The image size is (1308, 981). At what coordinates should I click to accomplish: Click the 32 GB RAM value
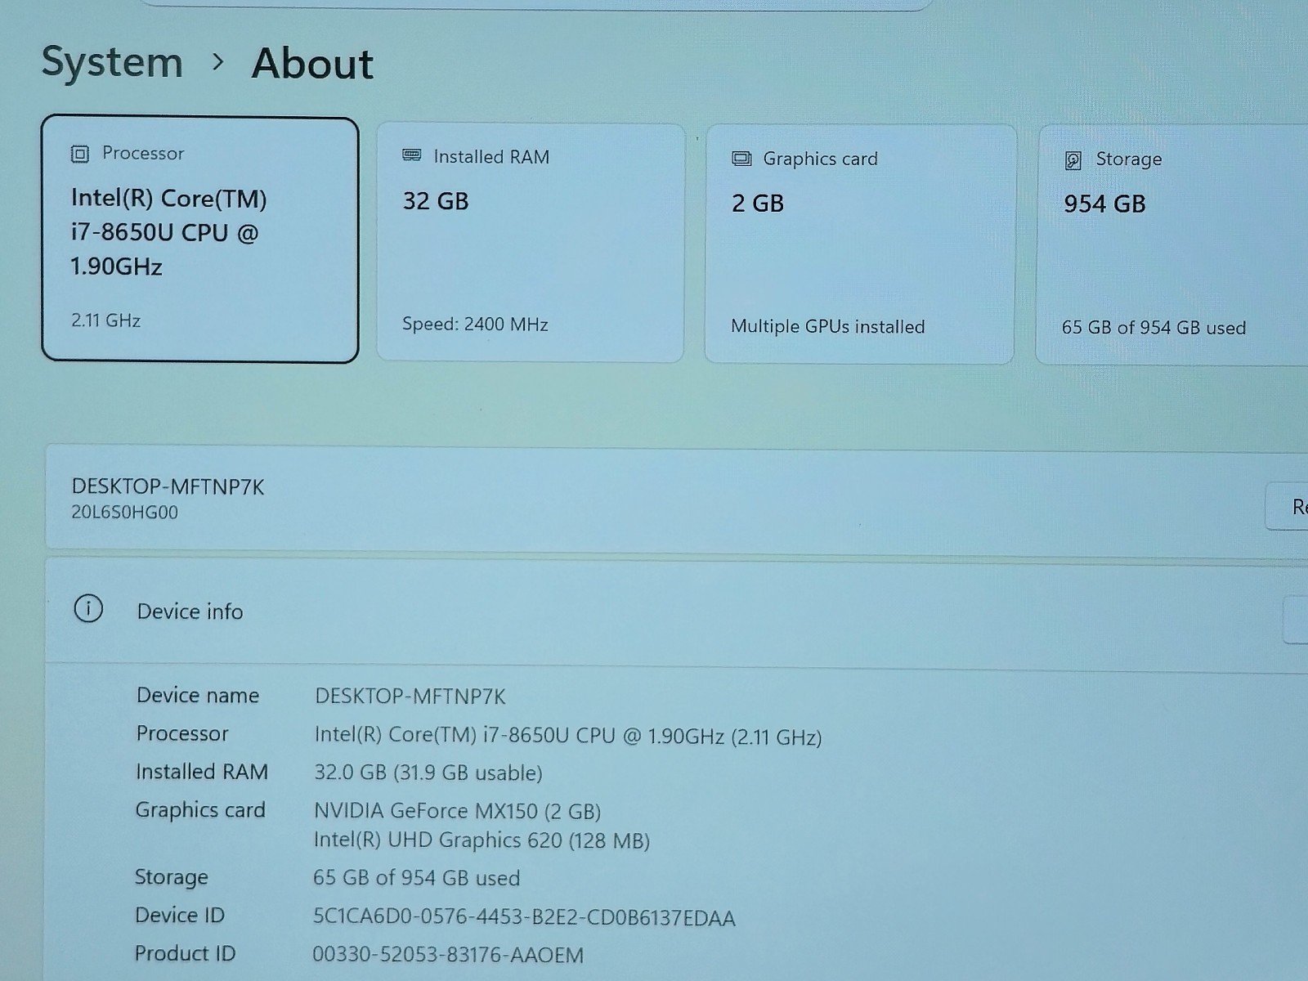tap(436, 201)
